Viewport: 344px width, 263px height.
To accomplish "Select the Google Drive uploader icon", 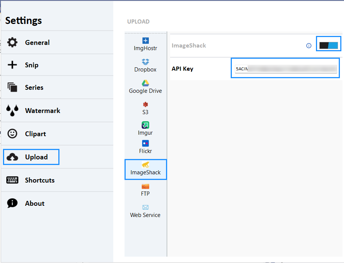I will point(145,83).
